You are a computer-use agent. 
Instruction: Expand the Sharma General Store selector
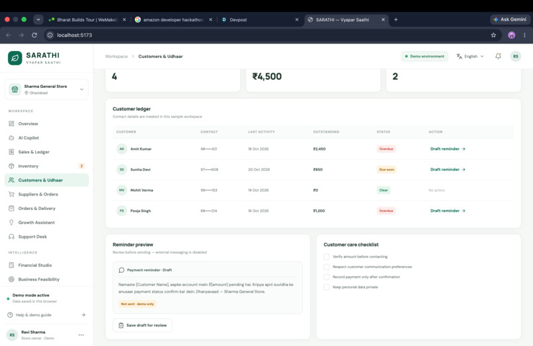click(46, 89)
